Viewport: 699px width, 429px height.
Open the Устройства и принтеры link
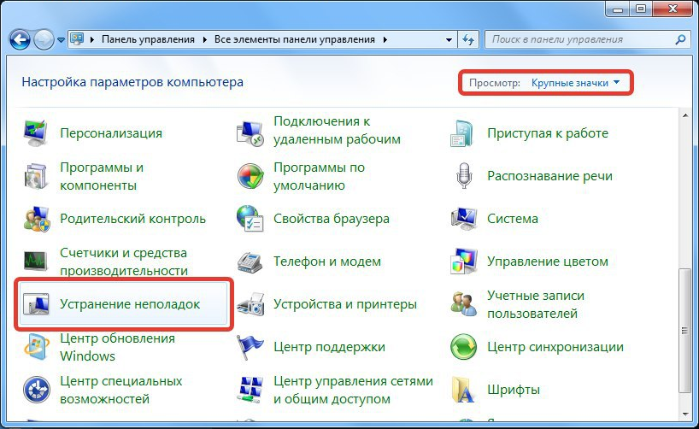coord(345,304)
